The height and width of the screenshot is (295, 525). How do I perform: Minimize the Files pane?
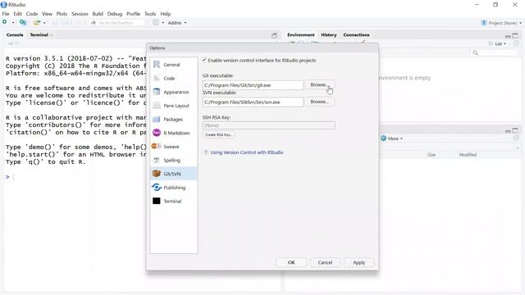point(508,131)
